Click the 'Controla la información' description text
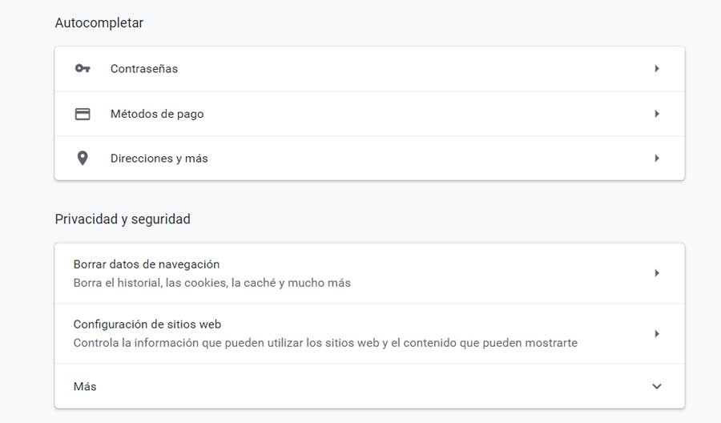 click(325, 343)
